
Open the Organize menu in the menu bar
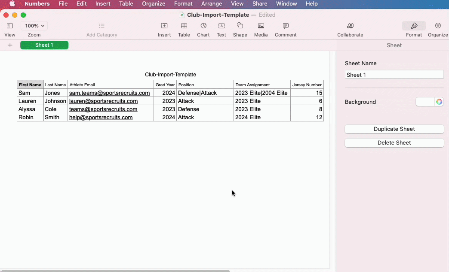point(154,4)
